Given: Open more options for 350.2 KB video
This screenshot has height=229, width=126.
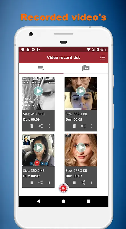Looking at the screenshot, I should [x=49, y=182].
